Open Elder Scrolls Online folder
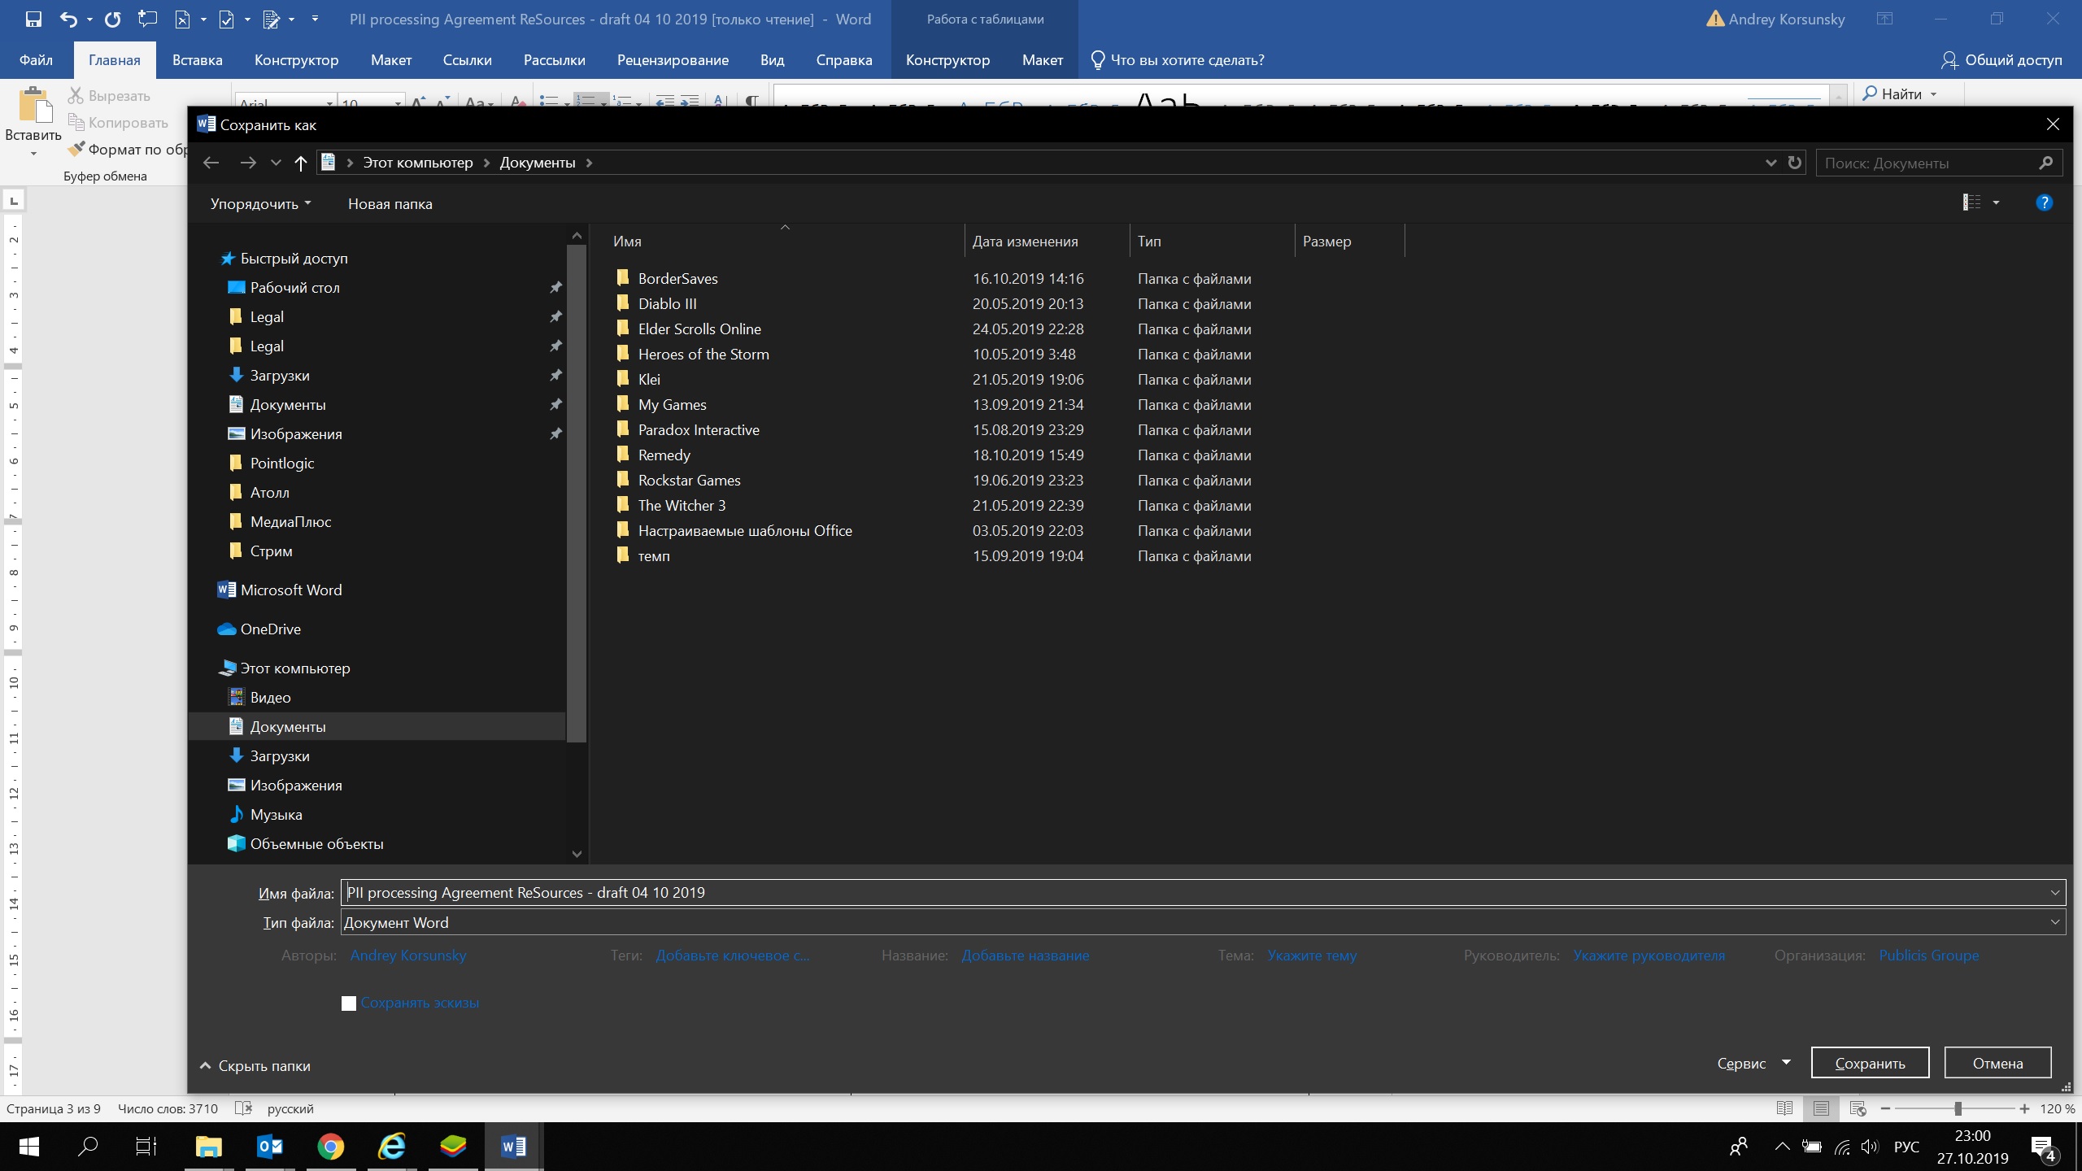Viewport: 2082px width, 1171px height. (x=699, y=328)
